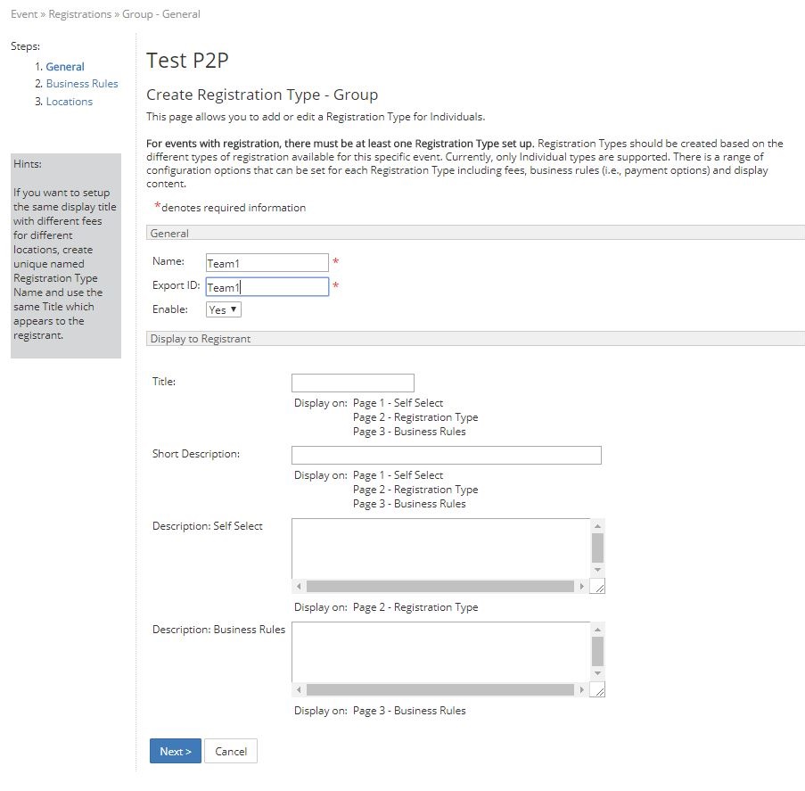Click Business Rules textarea resize handle
Image resolution: width=805 pixels, height=791 pixels.
tap(598, 690)
